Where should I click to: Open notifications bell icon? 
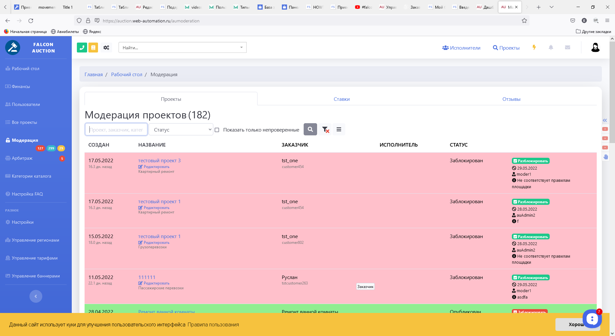click(x=551, y=47)
